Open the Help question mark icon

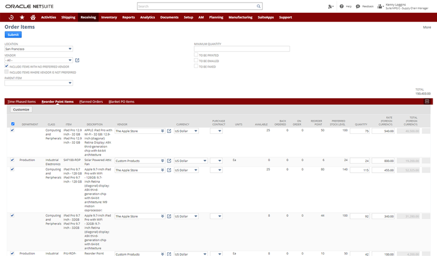(x=342, y=6)
